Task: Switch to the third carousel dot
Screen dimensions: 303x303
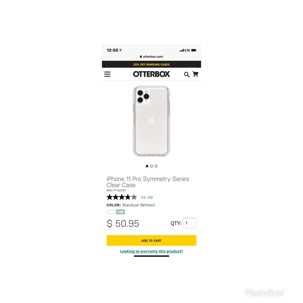Action: [x=156, y=166]
